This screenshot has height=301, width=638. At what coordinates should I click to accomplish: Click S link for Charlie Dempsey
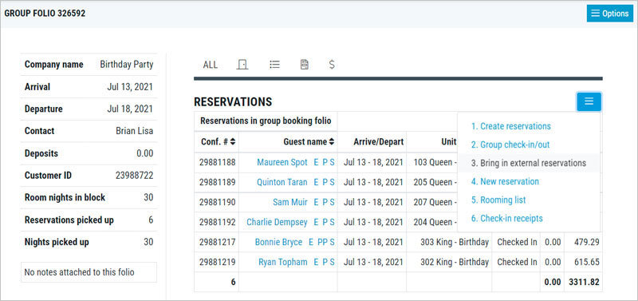(x=332, y=222)
